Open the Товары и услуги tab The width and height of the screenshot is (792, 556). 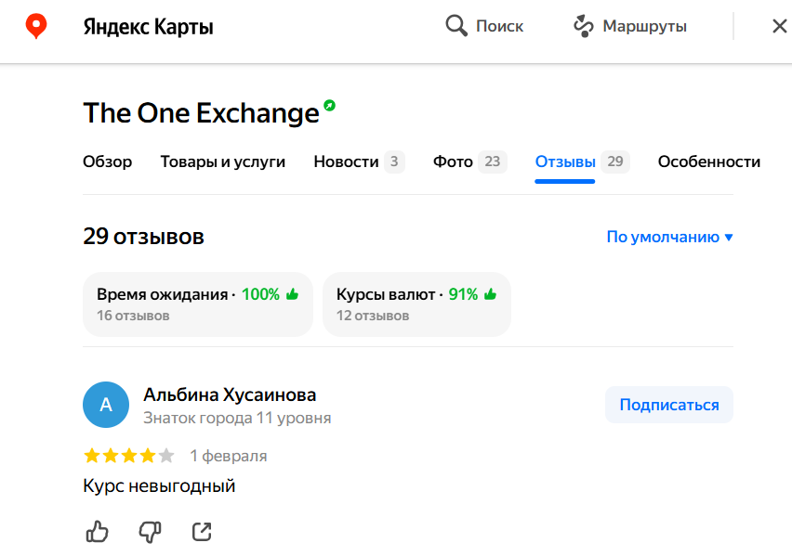[223, 162]
